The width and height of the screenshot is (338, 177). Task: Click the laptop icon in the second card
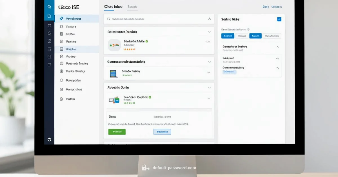click(113, 74)
